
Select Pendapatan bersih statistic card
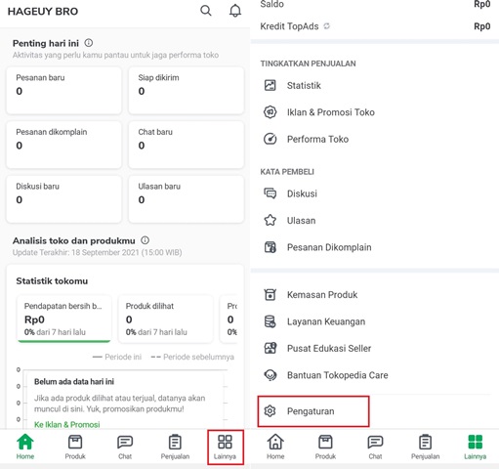pyautogui.click(x=64, y=319)
